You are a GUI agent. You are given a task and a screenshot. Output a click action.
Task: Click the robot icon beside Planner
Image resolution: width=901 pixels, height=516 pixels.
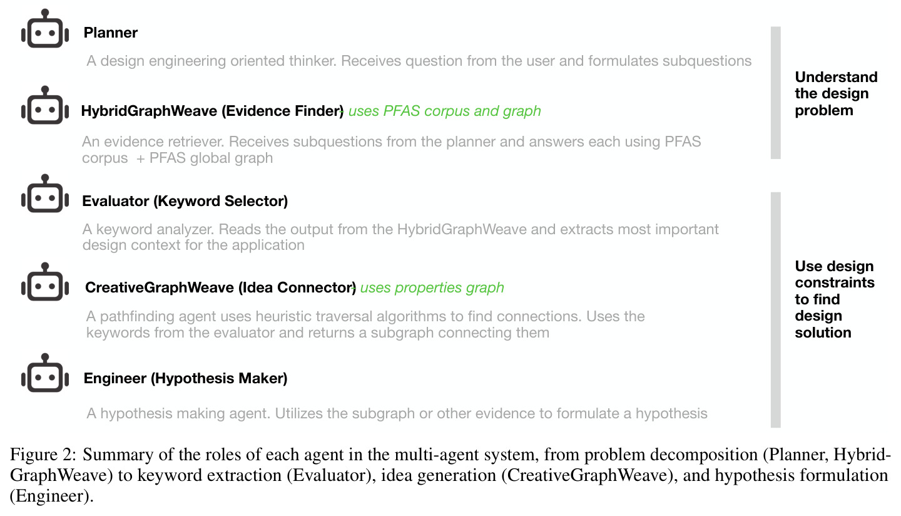pos(44,29)
